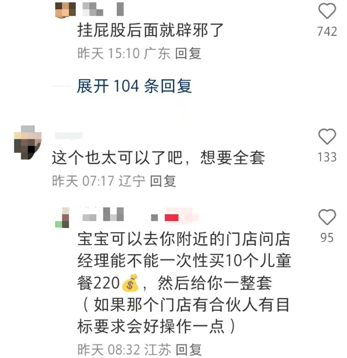
Task: Reply to the Liaoning 07:17 comment
Action: [x=163, y=181]
